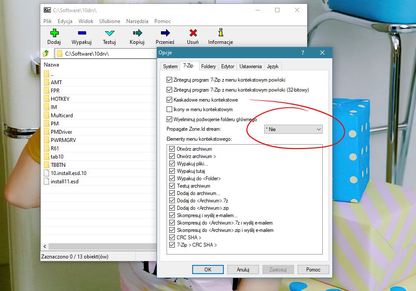Click the address path field C:\Software\10drv\

point(106,53)
